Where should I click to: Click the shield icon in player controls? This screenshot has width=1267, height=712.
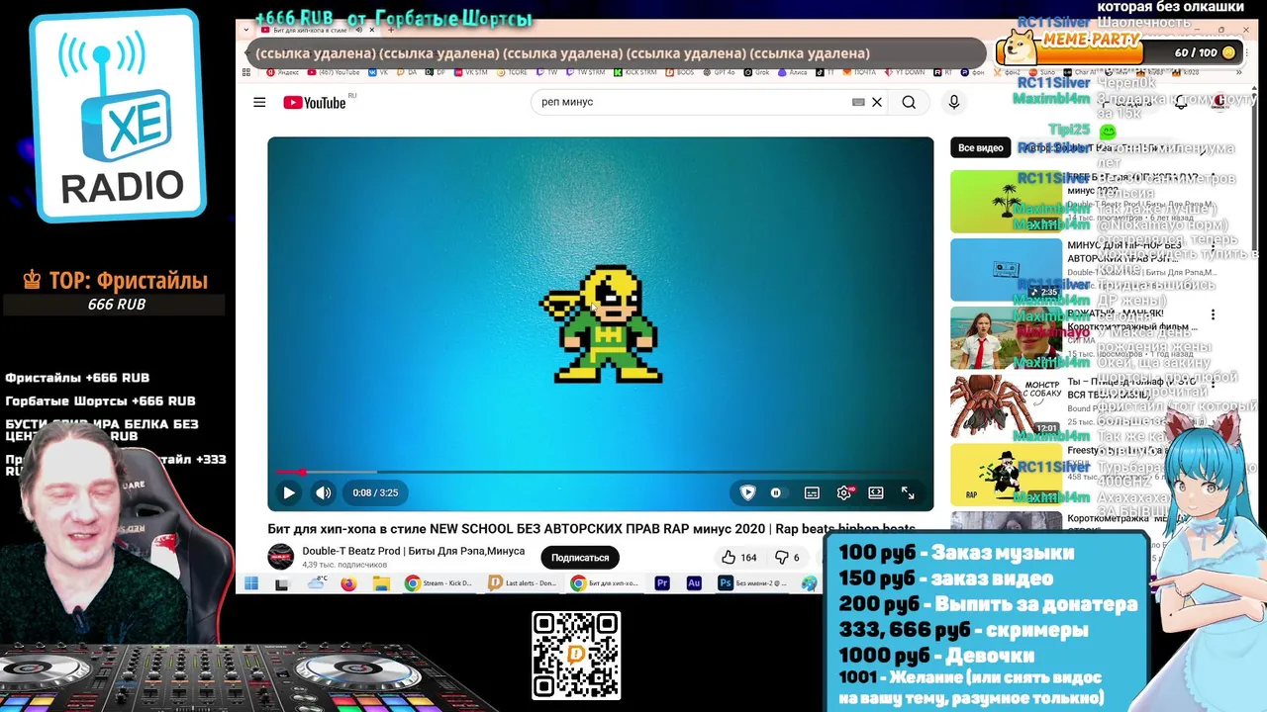pos(748,492)
